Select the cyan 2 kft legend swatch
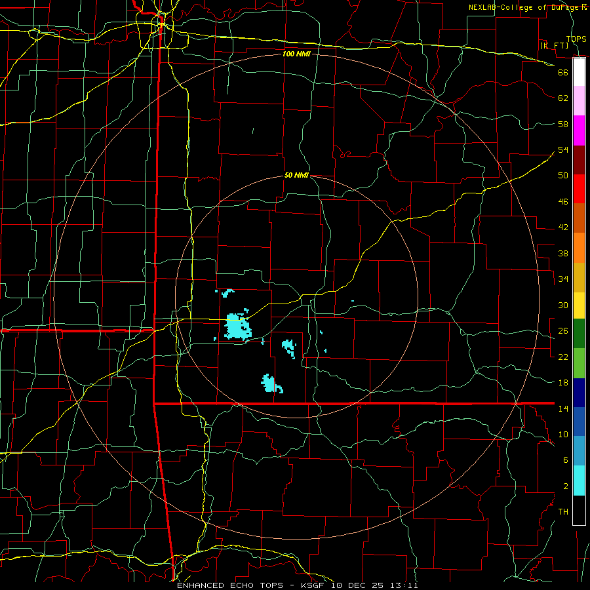The image size is (590, 590). coord(579,481)
